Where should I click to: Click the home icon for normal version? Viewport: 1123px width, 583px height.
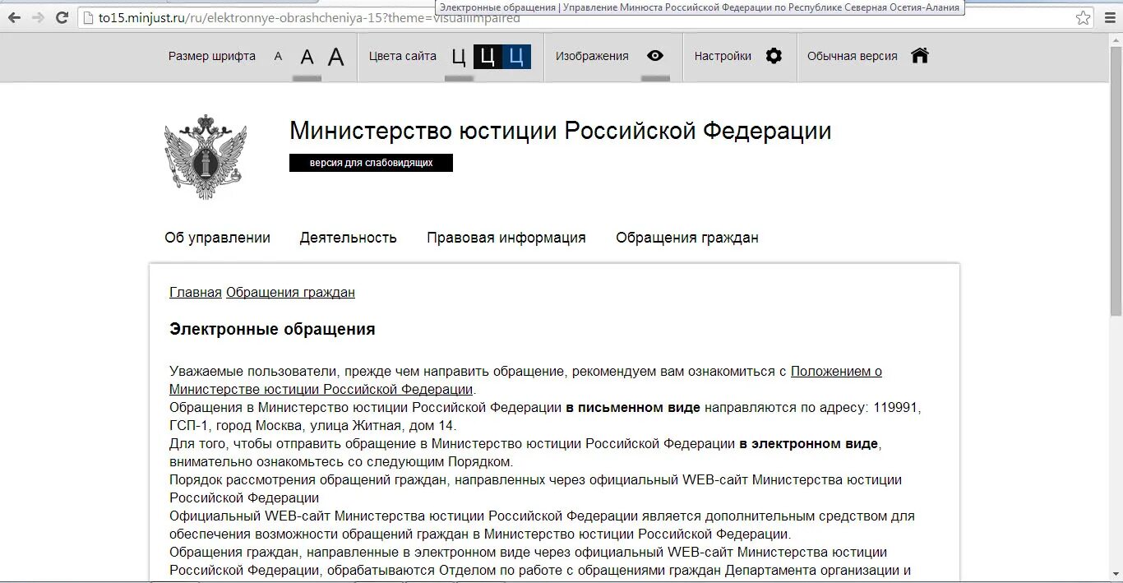920,55
